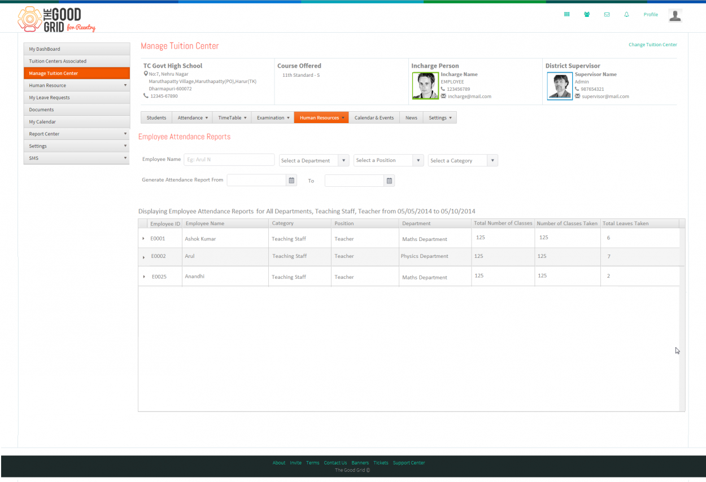The image size is (706, 482).
Task: Go to My DashBoard
Action: click(77, 49)
